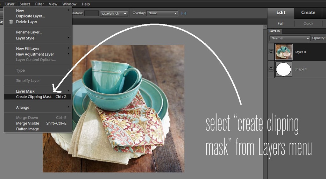Select the Shape 1 layer thumbnail

pyautogui.click(x=284, y=69)
